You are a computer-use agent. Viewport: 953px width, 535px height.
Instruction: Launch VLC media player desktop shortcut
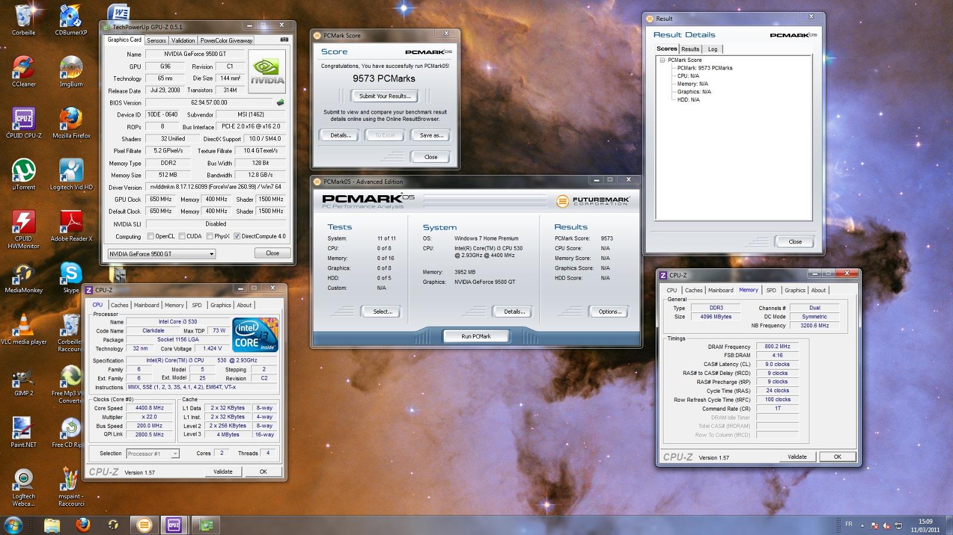pos(24,330)
